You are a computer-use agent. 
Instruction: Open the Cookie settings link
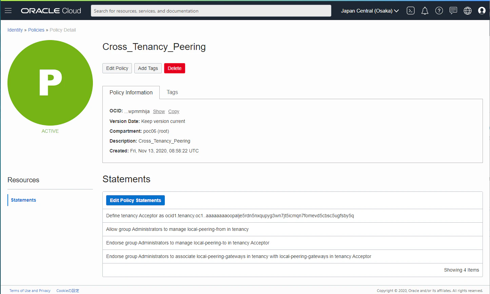[x=68, y=291]
